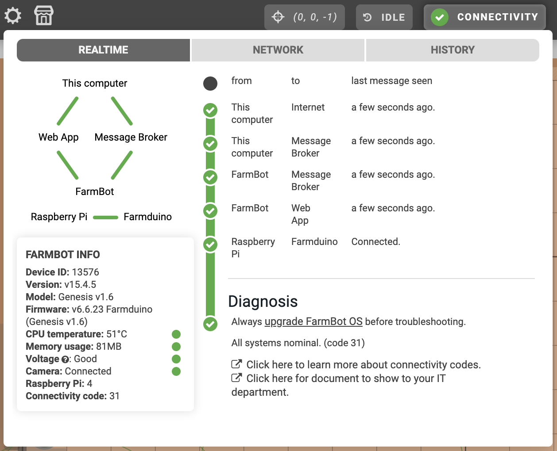
Task: Click the Raspberry Pi to Farmduino status checkmark
Action: tap(210, 245)
